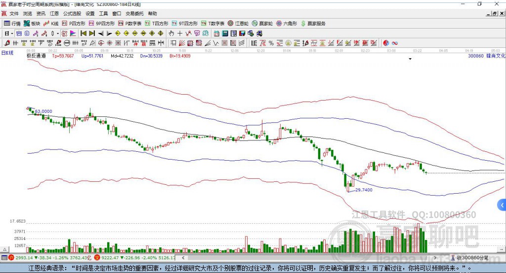Click Shanghai index 2993.14 in status bar
This screenshot has width=506, height=273.
[x=24, y=258]
